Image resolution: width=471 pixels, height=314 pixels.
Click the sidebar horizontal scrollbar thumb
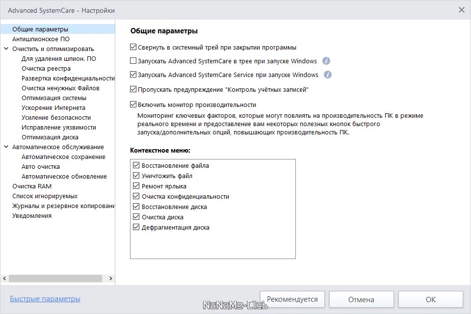click(55, 279)
